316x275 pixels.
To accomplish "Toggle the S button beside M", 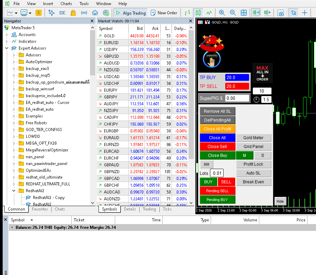I will (x=262, y=155).
